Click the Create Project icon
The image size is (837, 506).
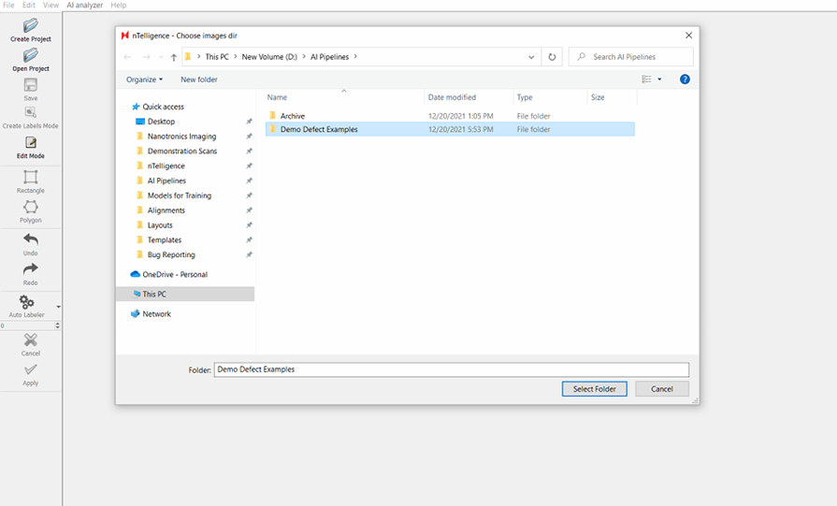(31, 26)
